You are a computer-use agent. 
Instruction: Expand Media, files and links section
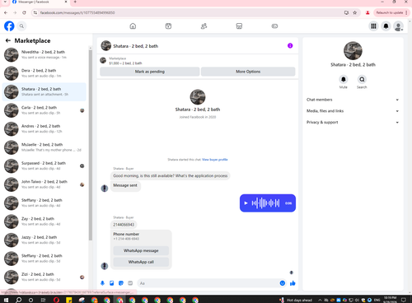[x=353, y=111]
